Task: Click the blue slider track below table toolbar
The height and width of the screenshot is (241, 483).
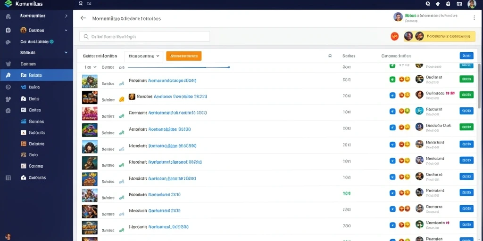Action: click(x=178, y=67)
